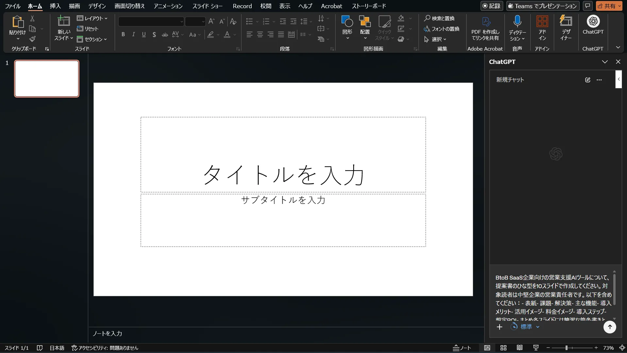Click the New Slide icon

click(64, 21)
